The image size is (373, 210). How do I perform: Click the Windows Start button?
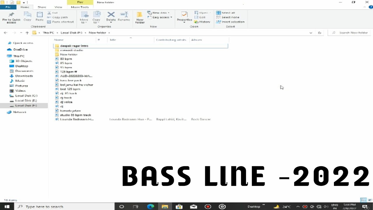tap(7, 206)
